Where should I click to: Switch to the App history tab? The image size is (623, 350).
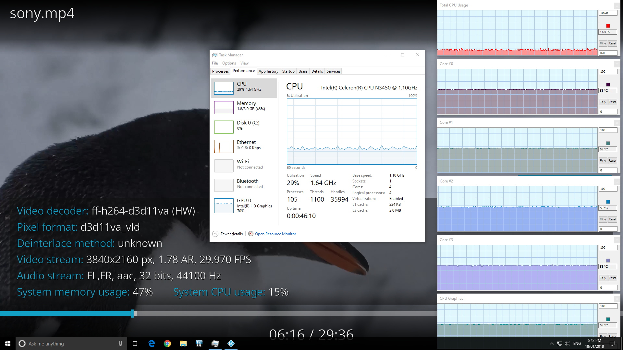coord(268,71)
